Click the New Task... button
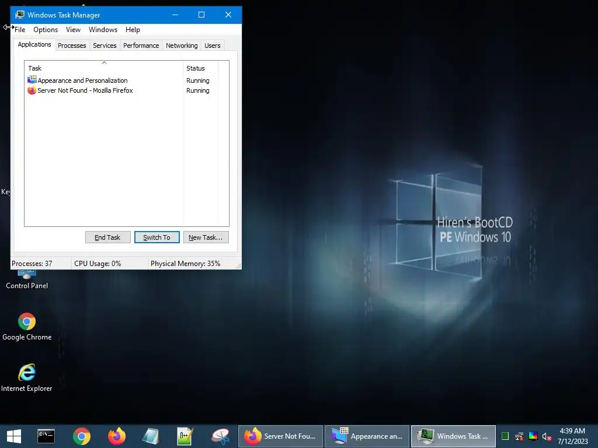This screenshot has height=448, width=598. pos(206,237)
